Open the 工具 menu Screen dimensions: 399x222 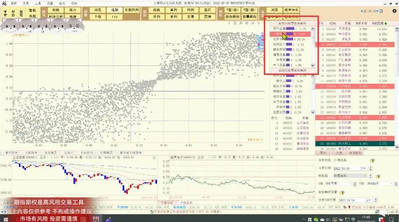pyautogui.click(x=38, y=3)
